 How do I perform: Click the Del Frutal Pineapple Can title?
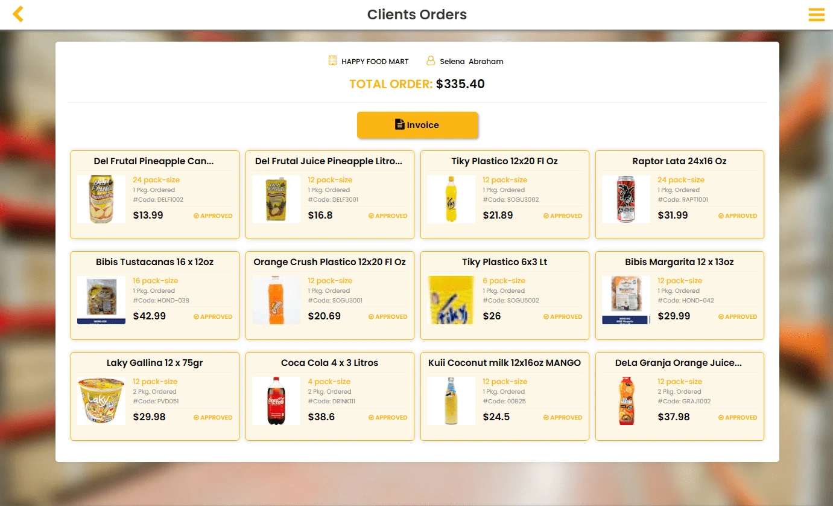click(x=154, y=161)
